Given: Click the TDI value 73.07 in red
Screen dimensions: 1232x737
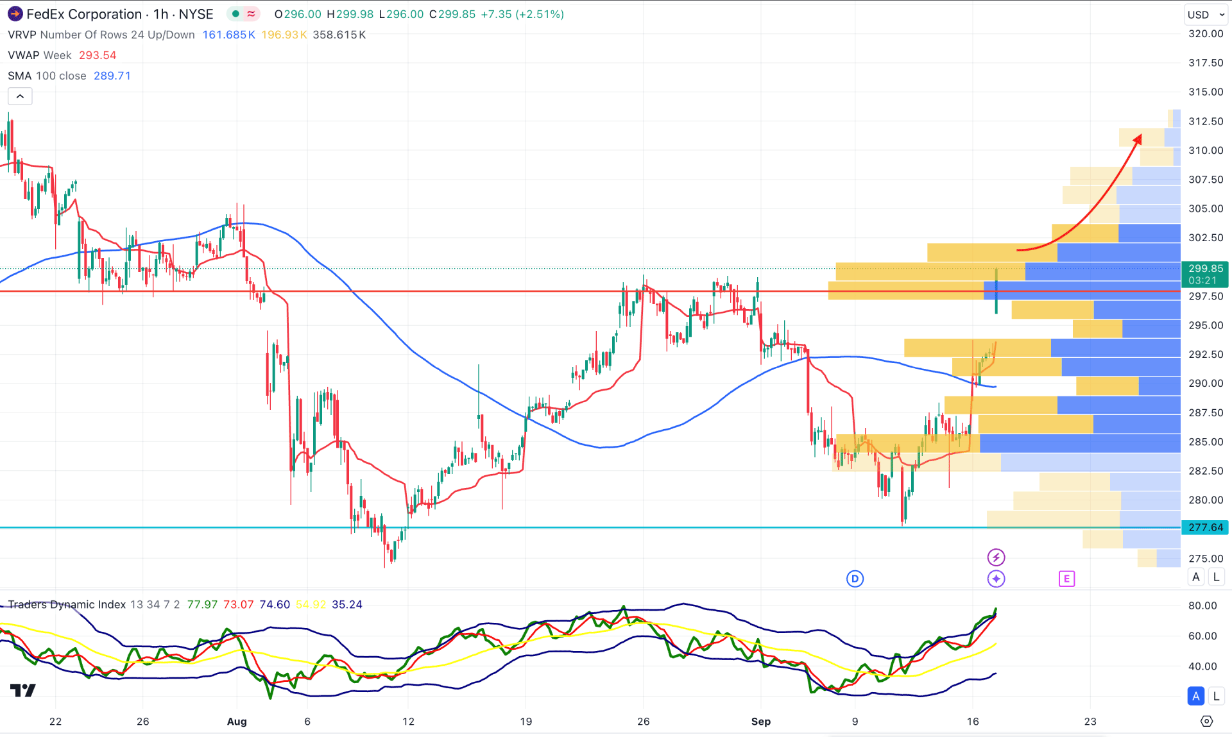Looking at the screenshot, I should [x=239, y=604].
